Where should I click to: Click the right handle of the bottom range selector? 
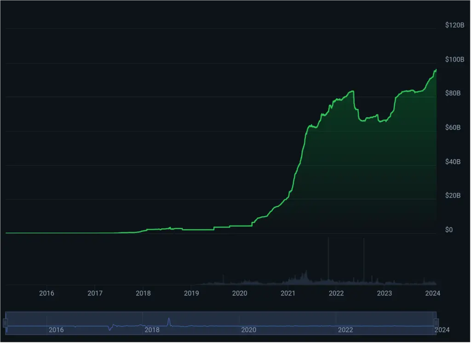coord(437,321)
